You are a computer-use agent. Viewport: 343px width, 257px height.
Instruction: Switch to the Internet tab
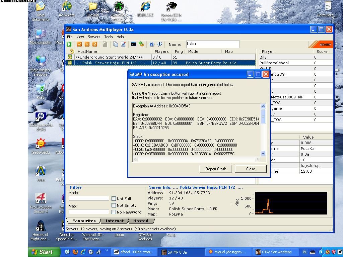[114, 221]
